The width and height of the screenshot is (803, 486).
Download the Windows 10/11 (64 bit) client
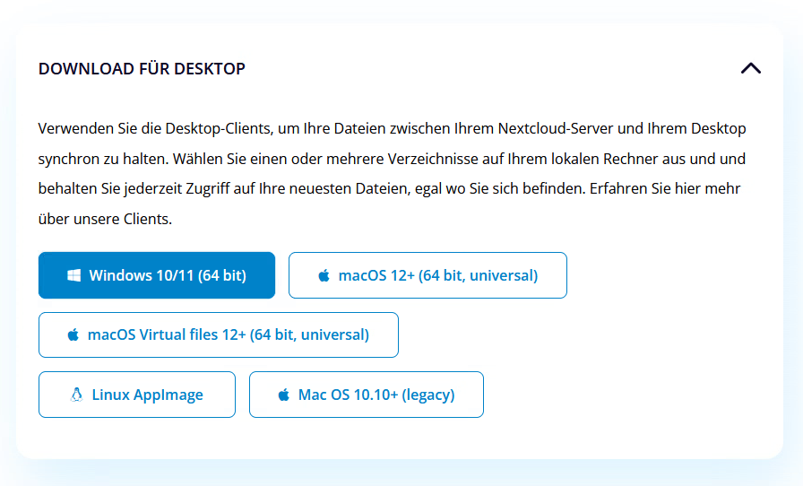click(157, 275)
